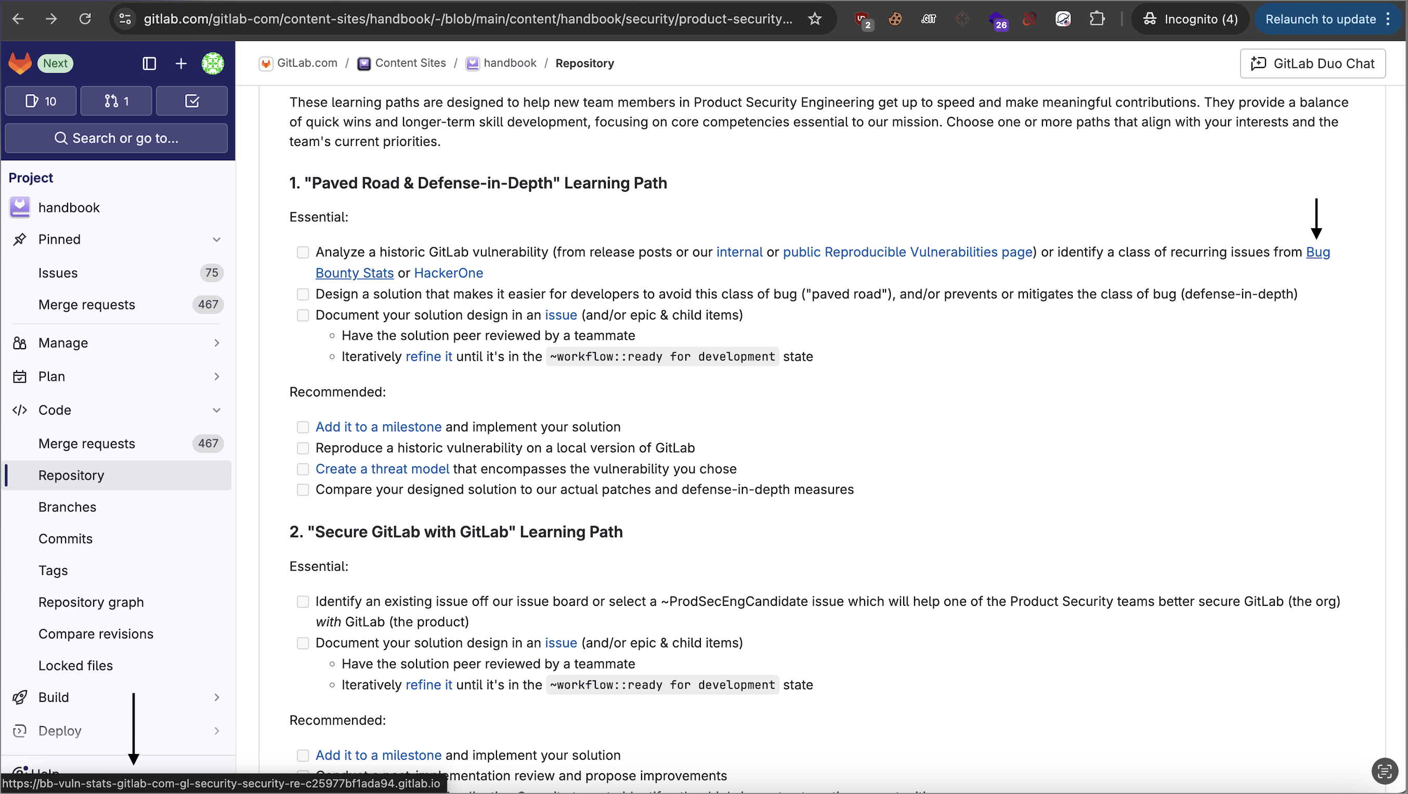Collapse the Pinned section chevron
Viewport: 1408px width, 794px height.
pos(216,240)
